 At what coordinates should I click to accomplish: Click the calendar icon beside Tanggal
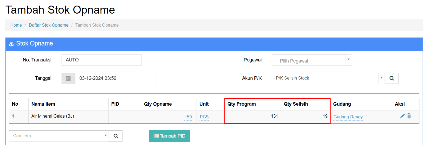68,78
